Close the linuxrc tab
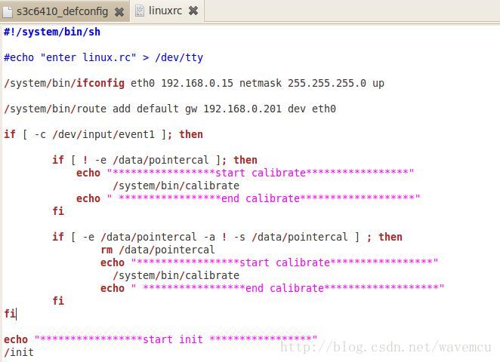The image size is (500, 362). coord(193,11)
